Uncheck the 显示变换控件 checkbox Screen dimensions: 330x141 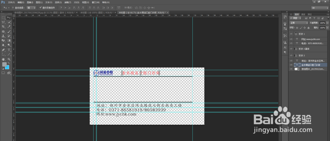[41, 8]
